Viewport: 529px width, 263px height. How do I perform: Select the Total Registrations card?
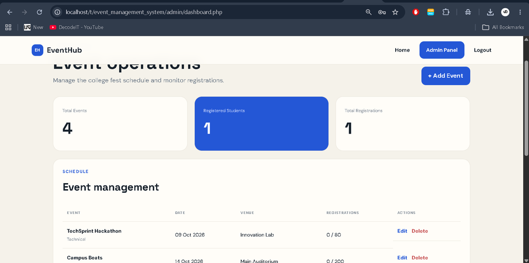click(402, 124)
